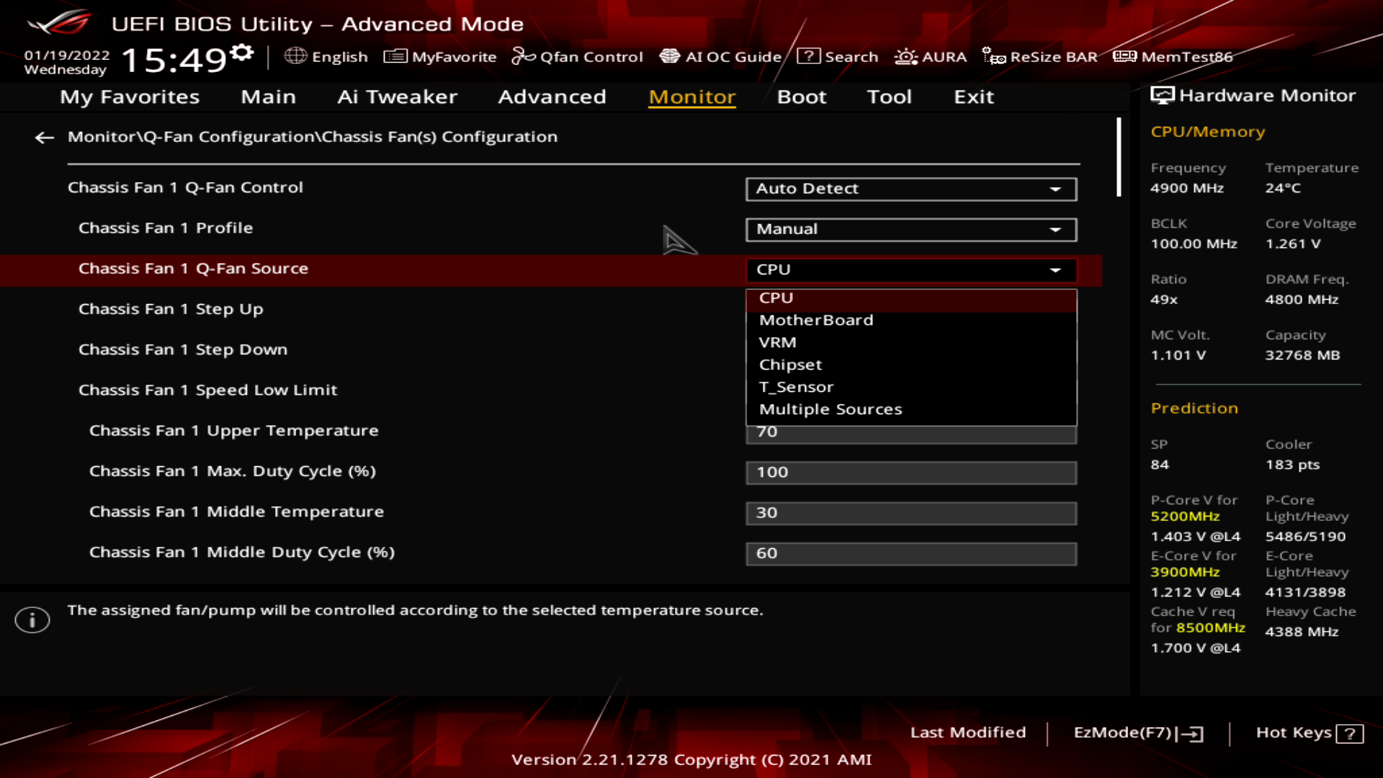
Task: Open AURA lighting settings
Action: click(x=931, y=56)
